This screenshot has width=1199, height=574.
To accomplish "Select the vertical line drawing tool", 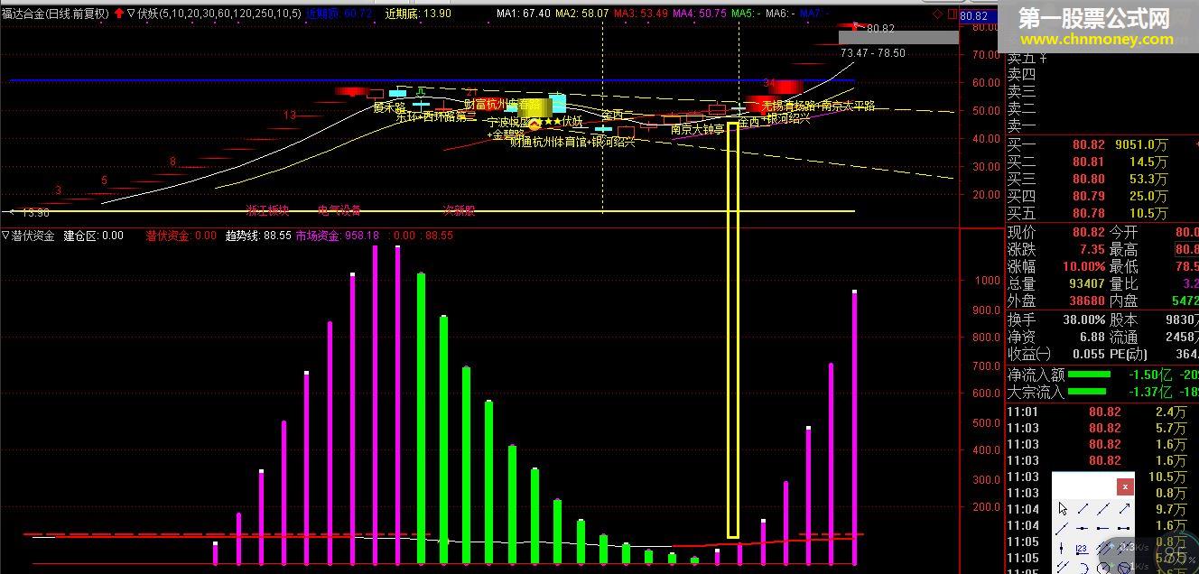I will [1061, 549].
